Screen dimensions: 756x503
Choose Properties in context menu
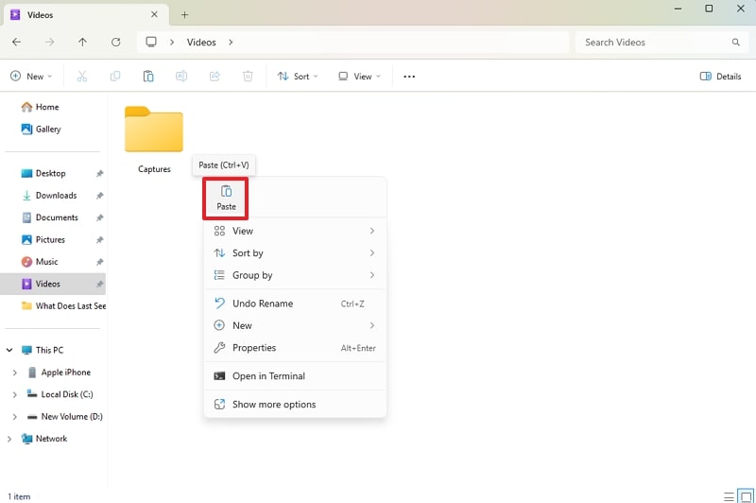click(295, 348)
